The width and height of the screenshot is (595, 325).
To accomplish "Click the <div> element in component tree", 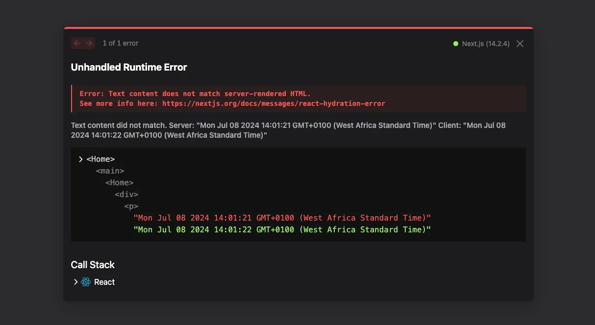I will tap(126, 195).
